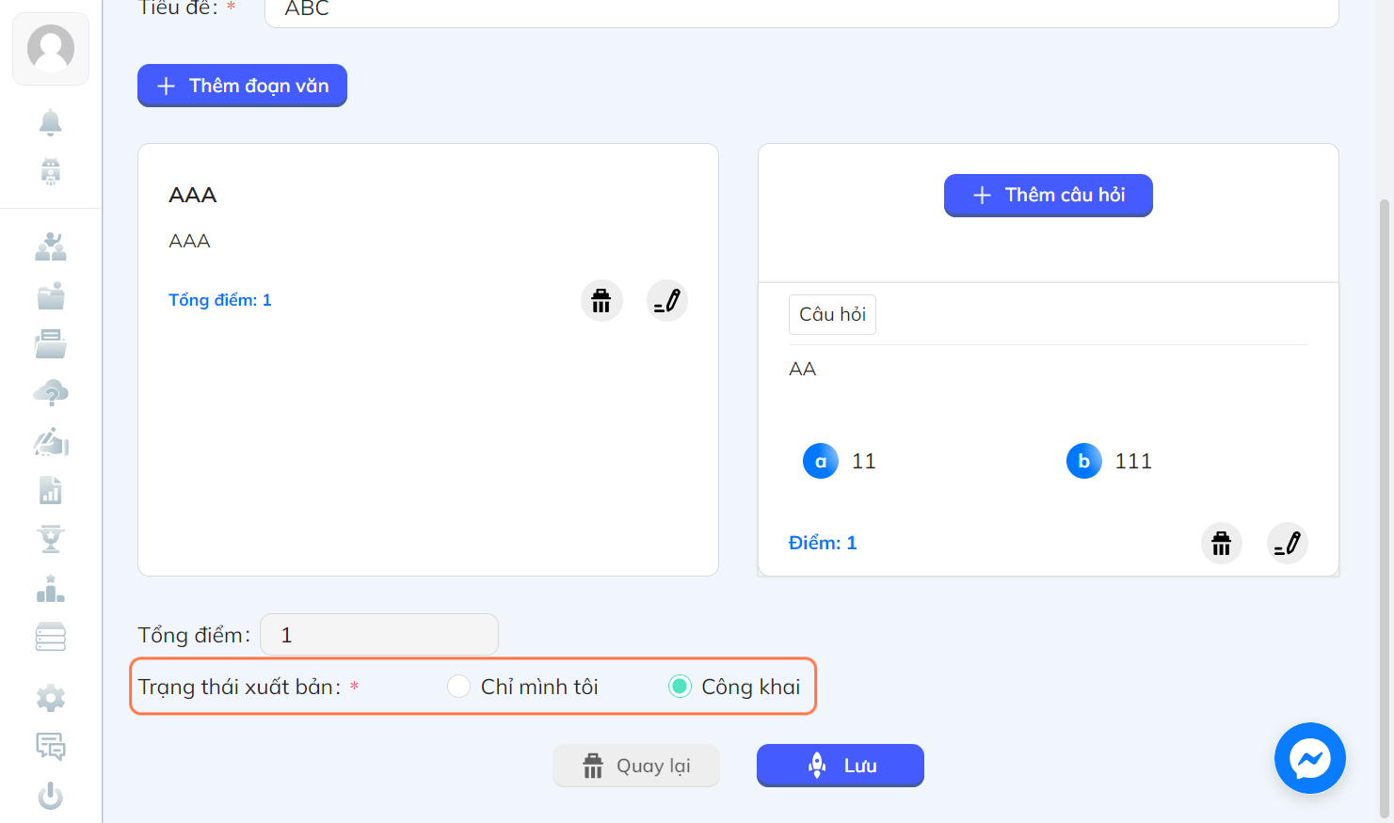Open the hand writing sidebar icon
The width and height of the screenshot is (1394, 823).
click(x=51, y=441)
